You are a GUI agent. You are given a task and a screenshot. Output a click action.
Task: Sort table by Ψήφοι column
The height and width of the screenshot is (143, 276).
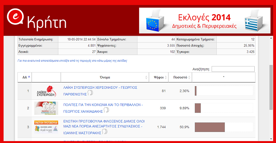coord(159,77)
